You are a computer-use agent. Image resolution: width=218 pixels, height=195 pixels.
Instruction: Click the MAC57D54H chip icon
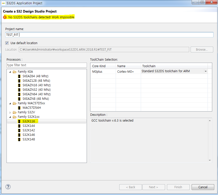(x=19, y=108)
